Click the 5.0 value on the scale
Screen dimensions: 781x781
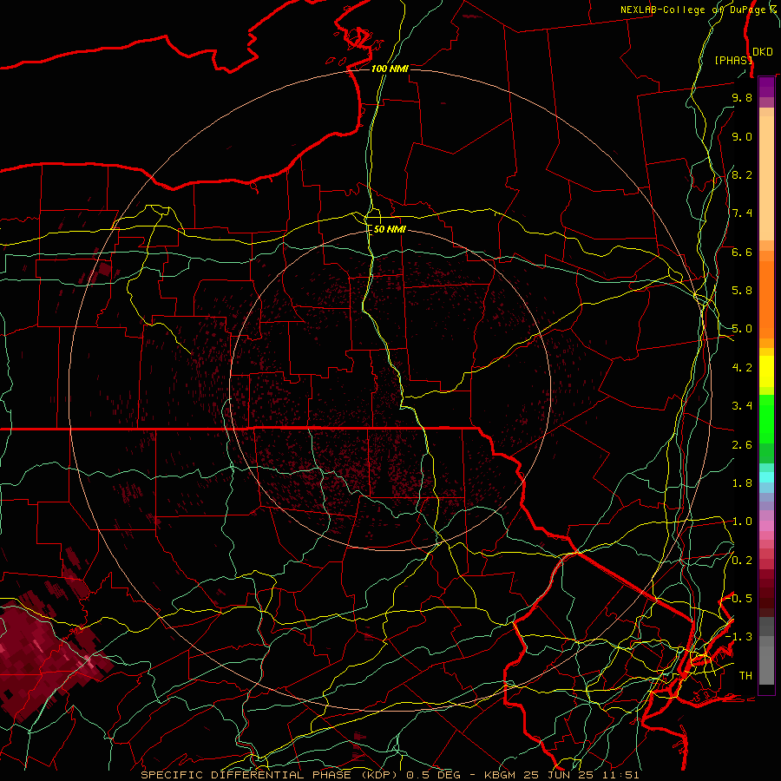click(742, 329)
